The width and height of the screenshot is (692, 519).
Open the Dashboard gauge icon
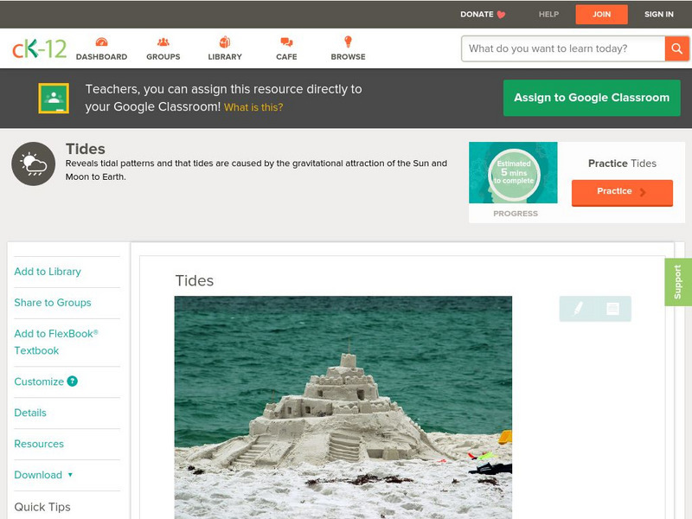[101, 42]
